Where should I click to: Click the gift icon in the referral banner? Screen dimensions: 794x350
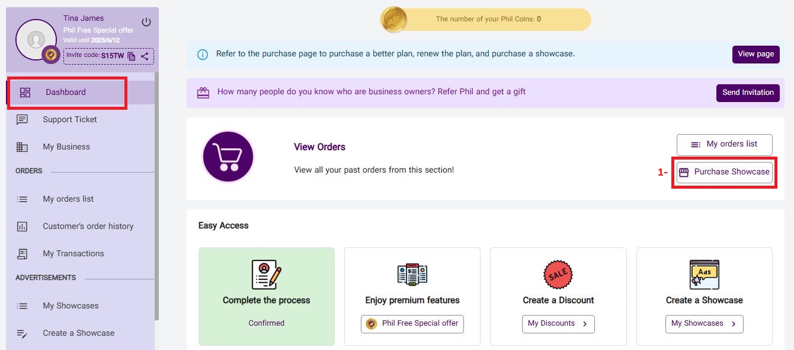[x=203, y=93]
